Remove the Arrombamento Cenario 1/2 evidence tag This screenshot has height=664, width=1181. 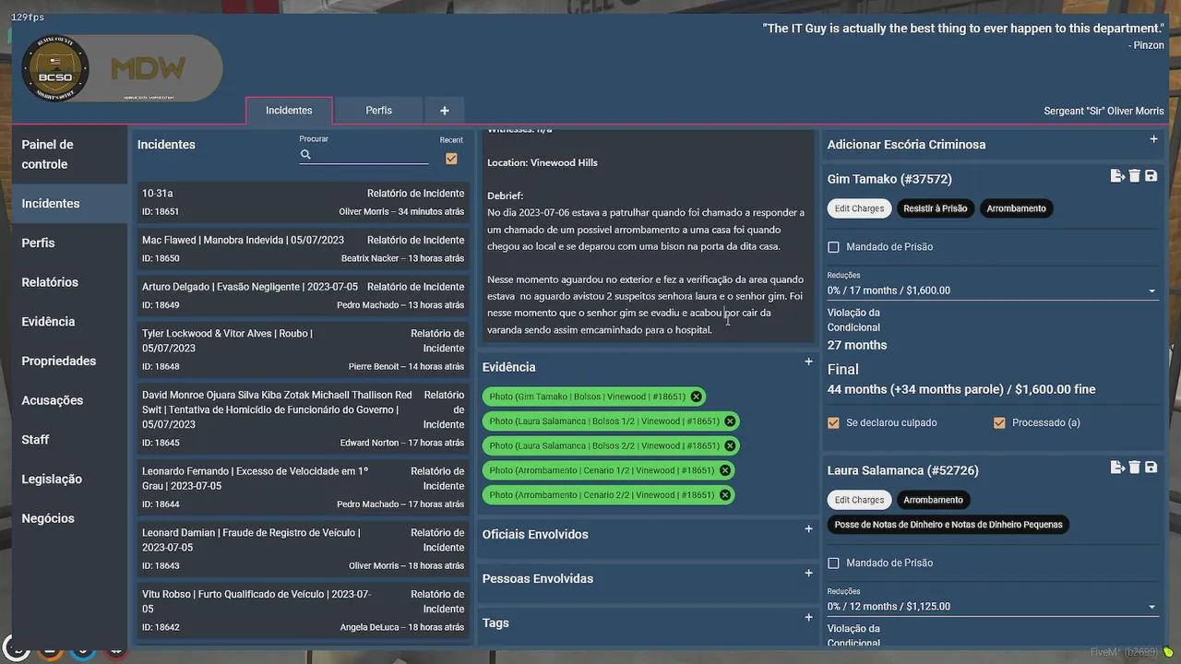pyautogui.click(x=725, y=470)
